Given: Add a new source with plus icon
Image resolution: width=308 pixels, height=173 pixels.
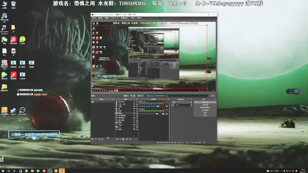Looking at the screenshot, I should click(x=117, y=139).
